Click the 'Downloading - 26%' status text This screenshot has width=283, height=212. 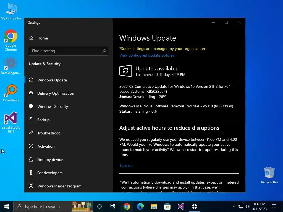point(149,97)
